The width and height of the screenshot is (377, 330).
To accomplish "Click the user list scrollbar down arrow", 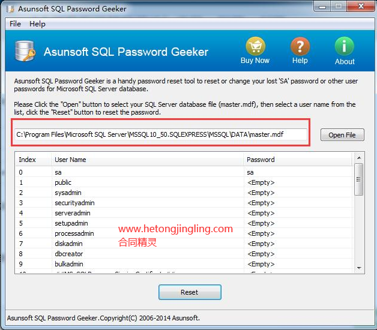I will point(359,268).
